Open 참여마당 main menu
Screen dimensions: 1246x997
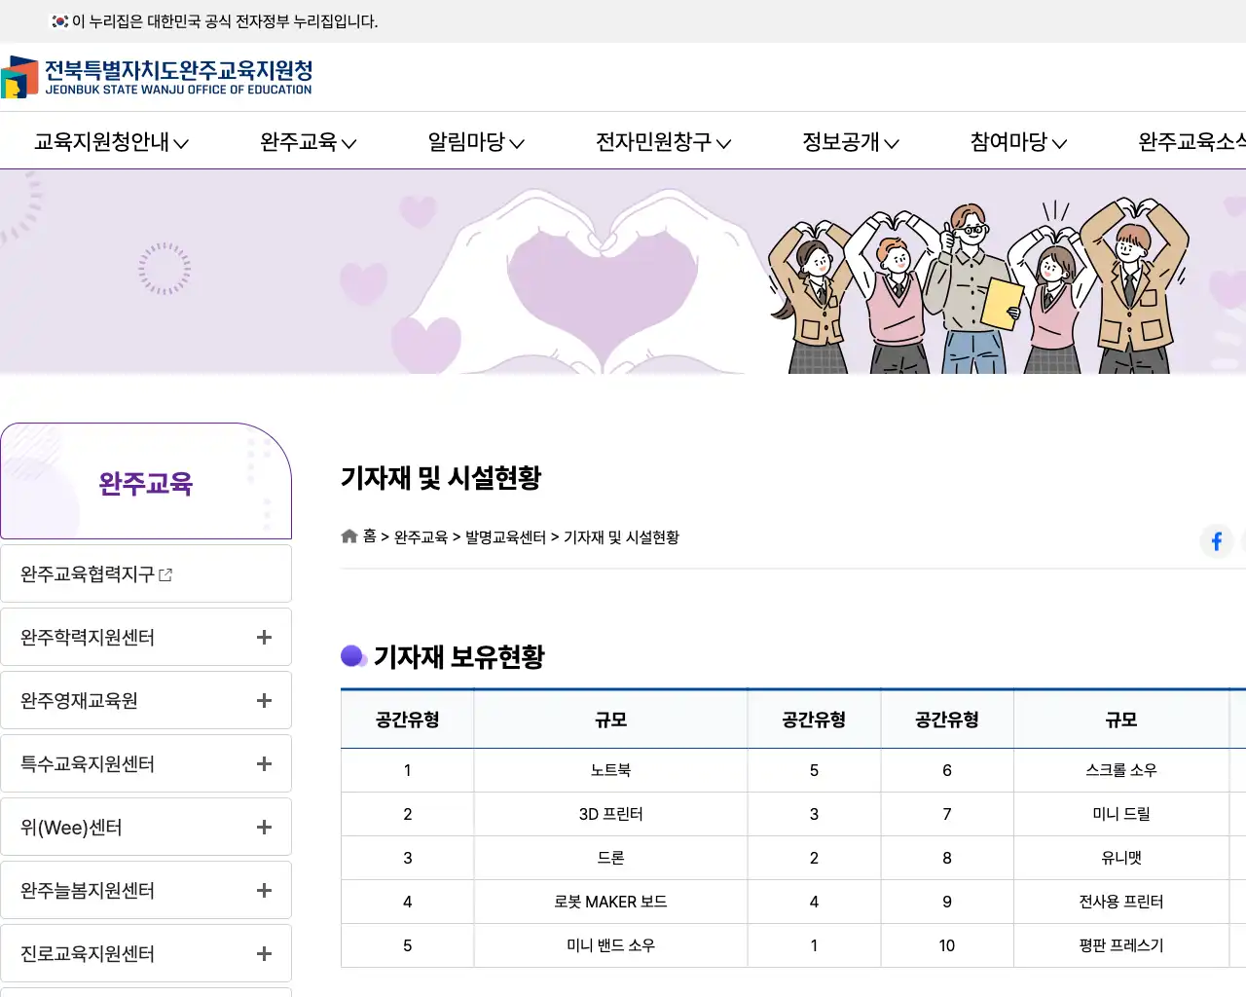[x=1018, y=142]
